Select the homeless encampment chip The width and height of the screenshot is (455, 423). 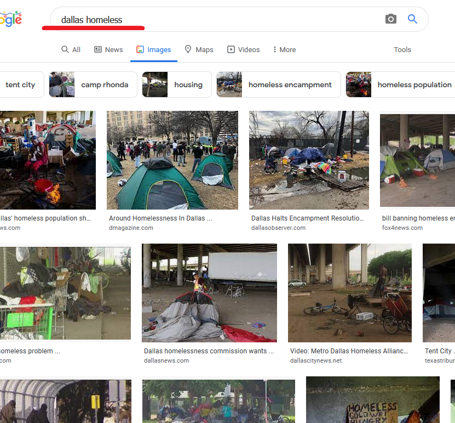click(x=278, y=84)
